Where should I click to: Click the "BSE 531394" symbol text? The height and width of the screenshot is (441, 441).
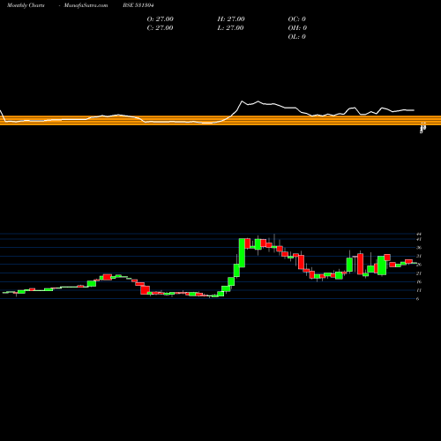(x=138, y=5)
